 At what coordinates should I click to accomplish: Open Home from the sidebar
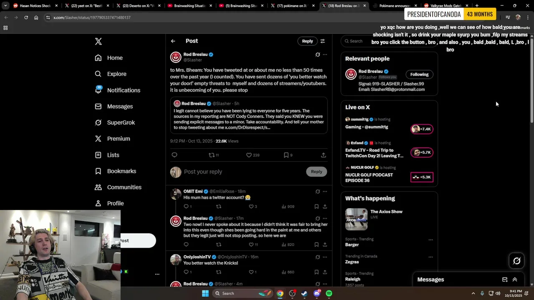pos(109,58)
